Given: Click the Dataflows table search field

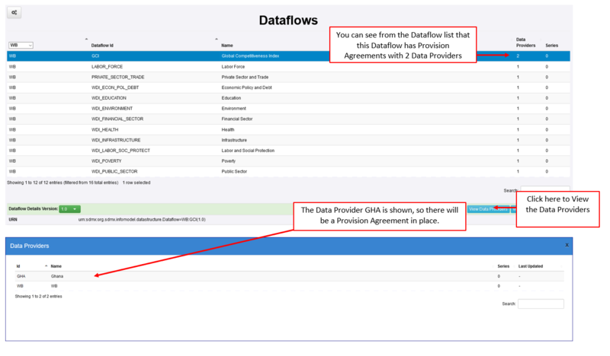Looking at the screenshot, I should coord(544,190).
